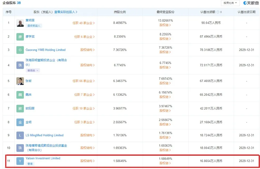Image resolution: width=260 pixels, height=169 pixels.
Task: Click the L avatar for LS MingMed
Action: [x=20, y=135]
